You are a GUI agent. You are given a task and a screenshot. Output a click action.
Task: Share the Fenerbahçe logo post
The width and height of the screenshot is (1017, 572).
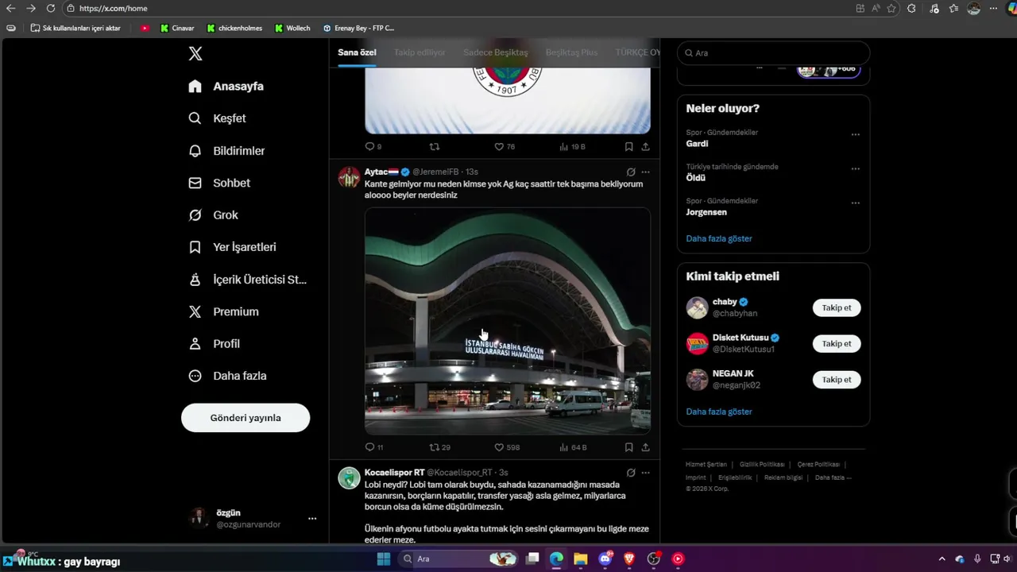pos(645,147)
